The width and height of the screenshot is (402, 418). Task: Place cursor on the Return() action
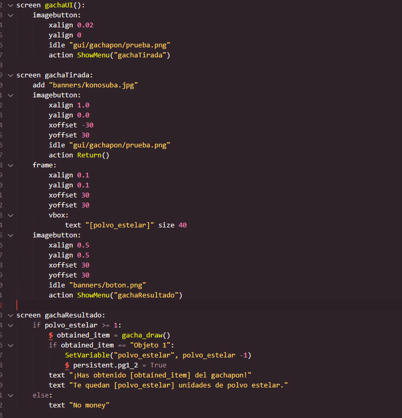93,155
